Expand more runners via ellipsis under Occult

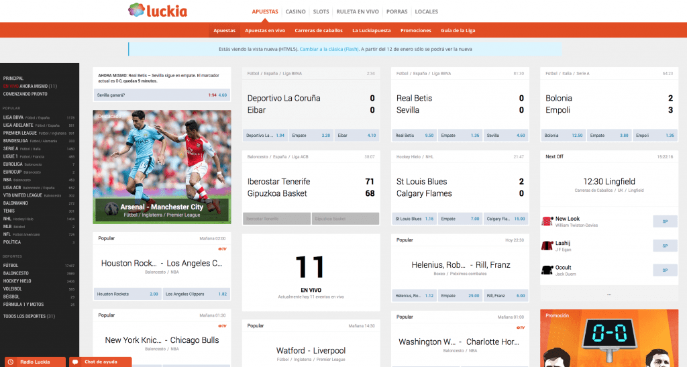pyautogui.click(x=609, y=295)
